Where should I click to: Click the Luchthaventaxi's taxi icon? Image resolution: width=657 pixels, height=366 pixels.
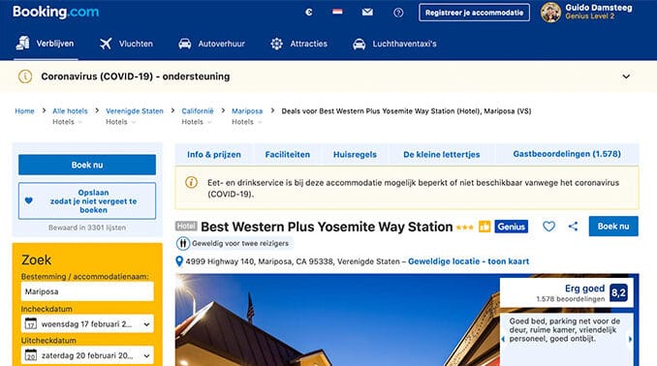(x=360, y=44)
